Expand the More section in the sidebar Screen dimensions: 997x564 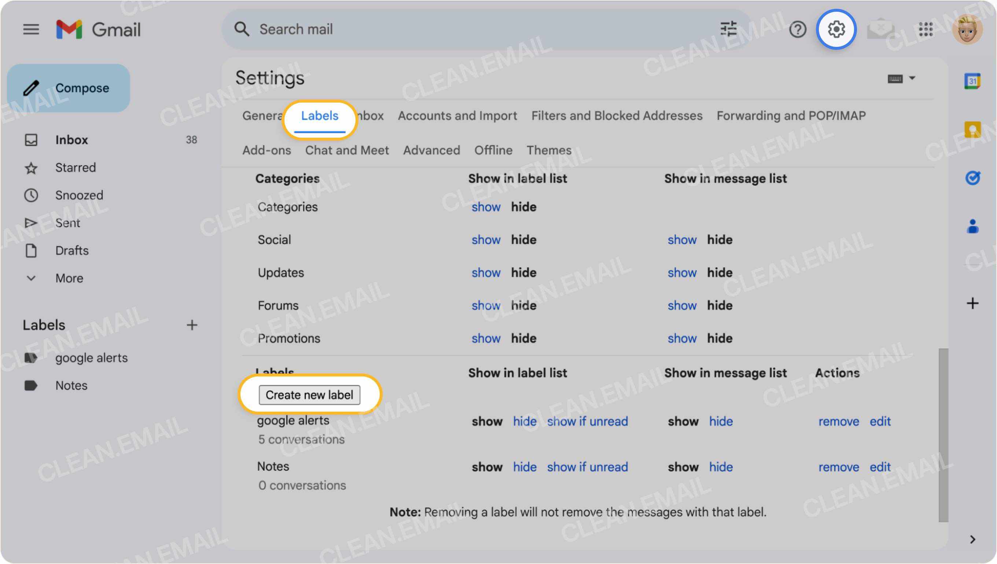pyautogui.click(x=69, y=278)
